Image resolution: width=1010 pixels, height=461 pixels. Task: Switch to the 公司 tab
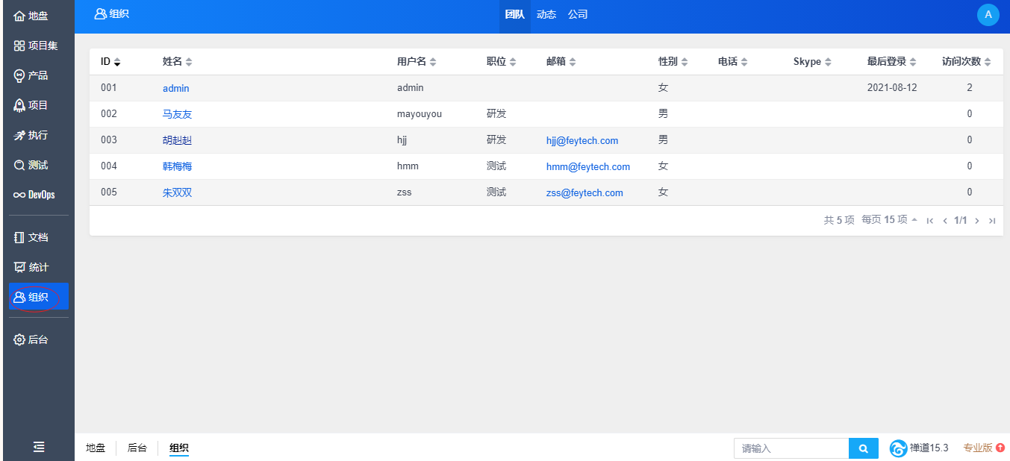pos(578,15)
